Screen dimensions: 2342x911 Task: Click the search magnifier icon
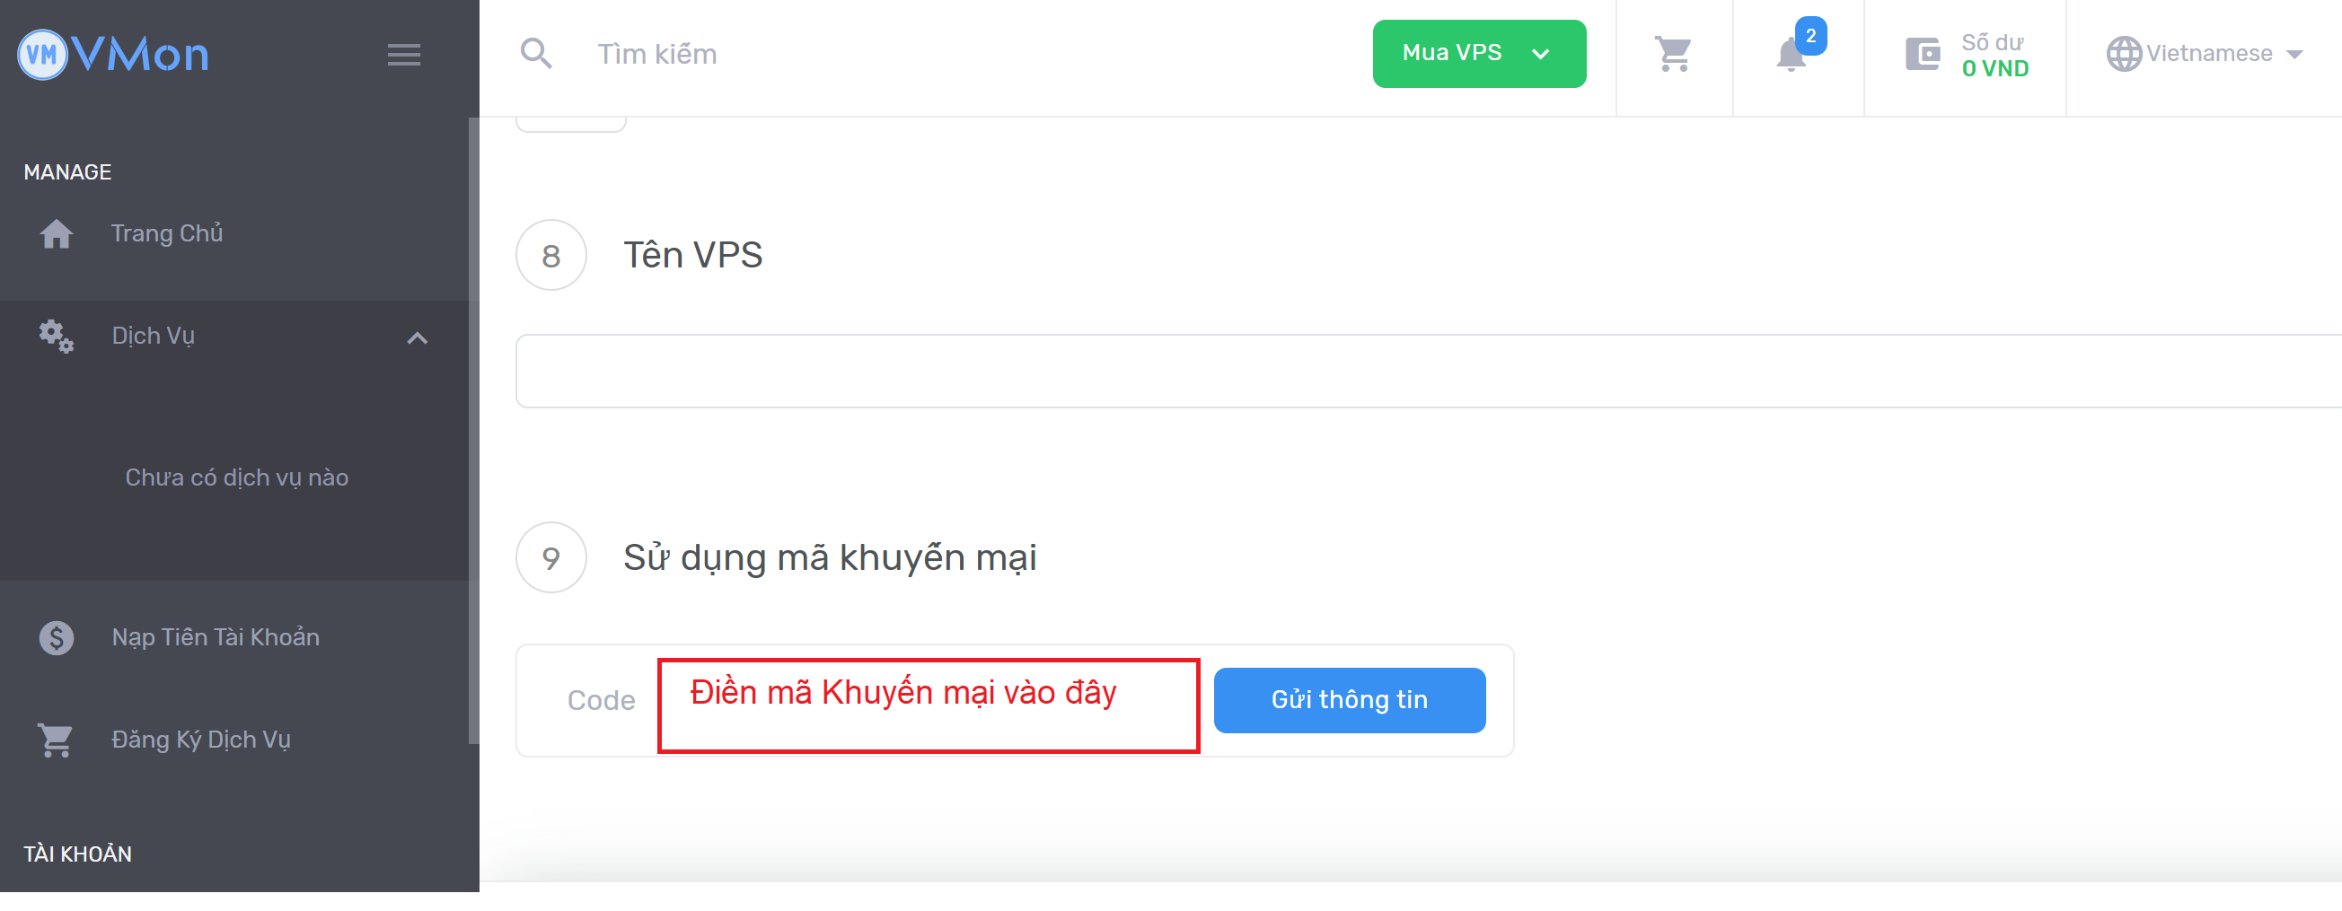click(536, 54)
